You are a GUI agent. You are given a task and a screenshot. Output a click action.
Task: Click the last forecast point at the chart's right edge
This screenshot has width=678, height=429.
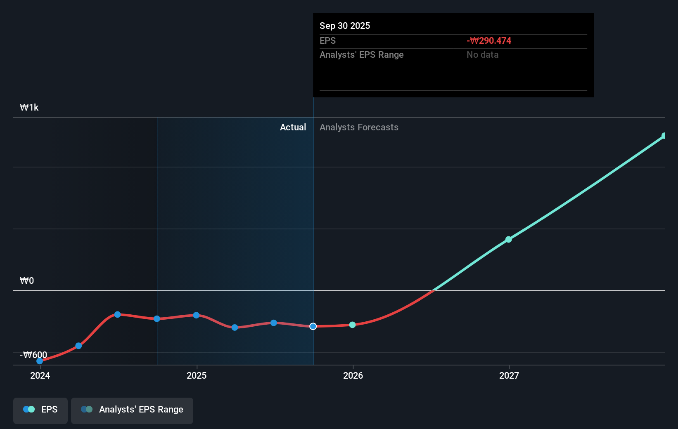coord(664,136)
